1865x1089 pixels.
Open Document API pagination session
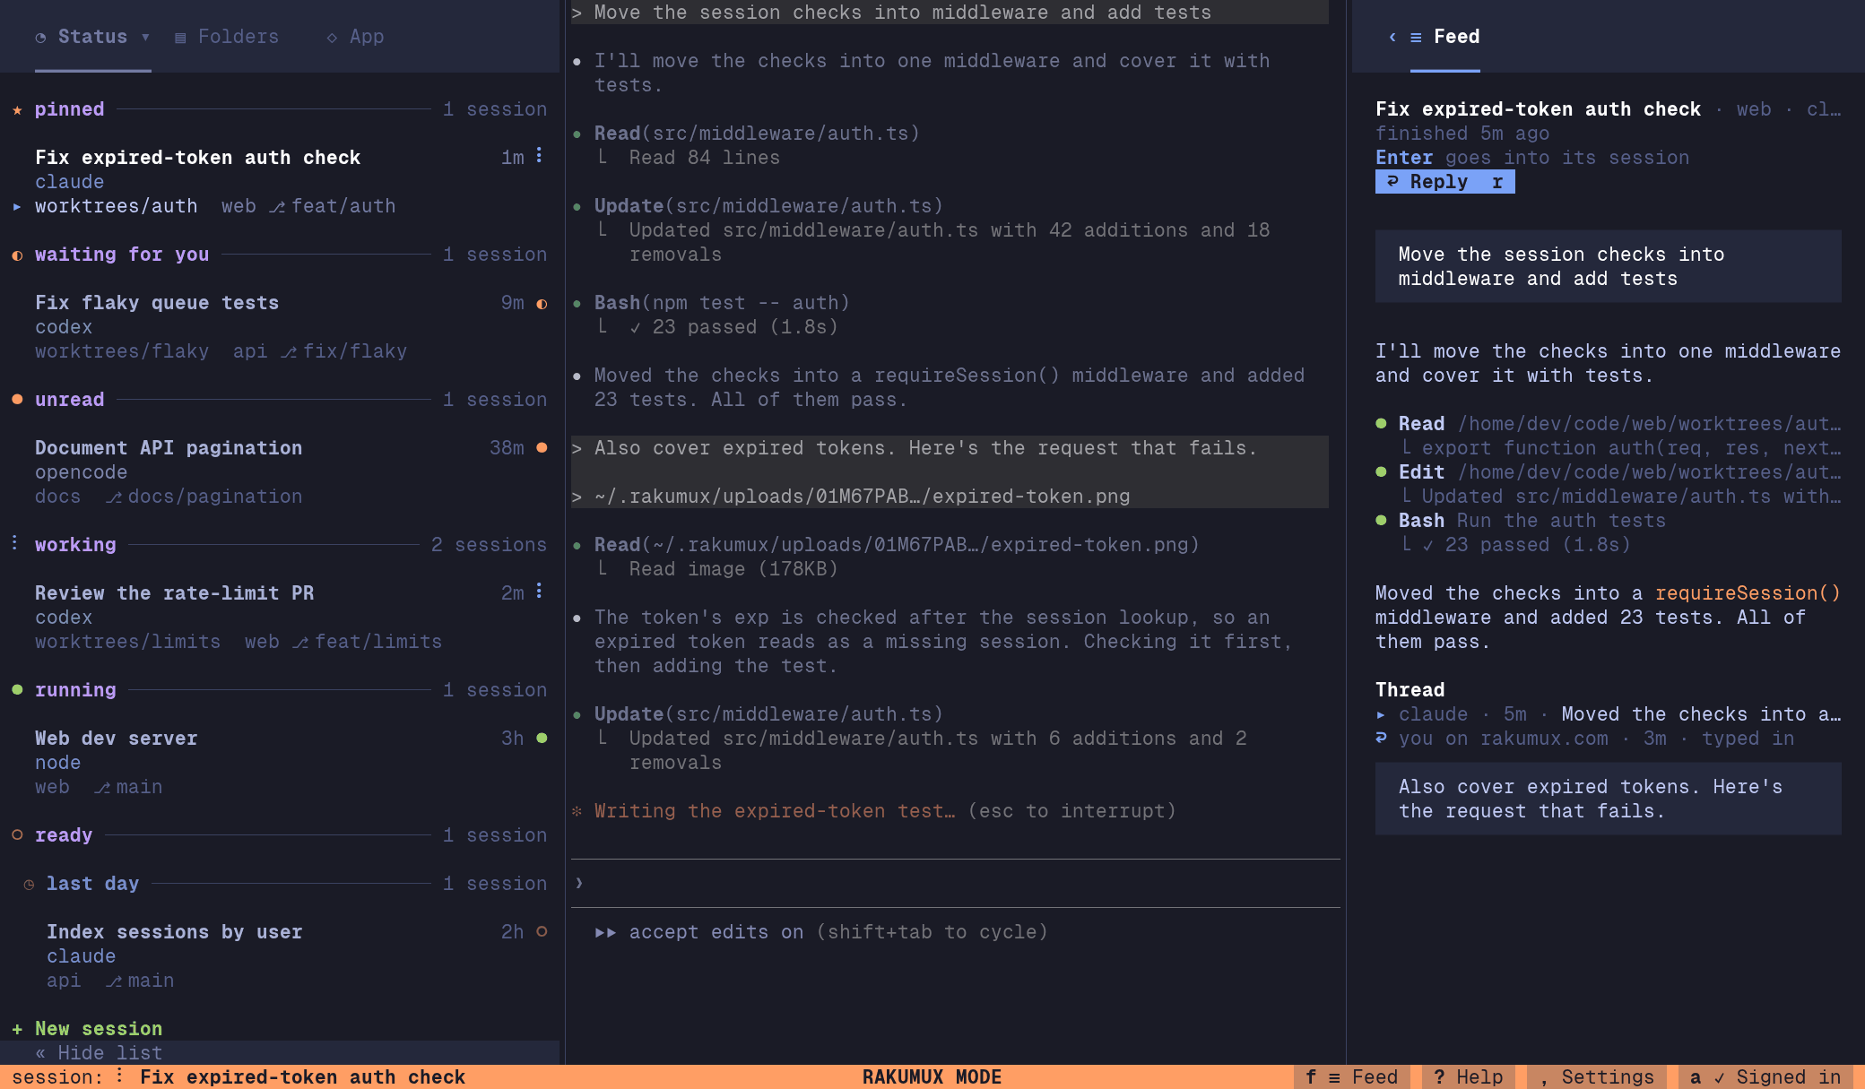point(169,448)
